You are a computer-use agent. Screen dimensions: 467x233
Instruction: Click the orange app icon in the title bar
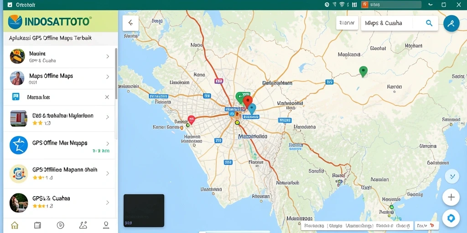[x=365, y=5]
